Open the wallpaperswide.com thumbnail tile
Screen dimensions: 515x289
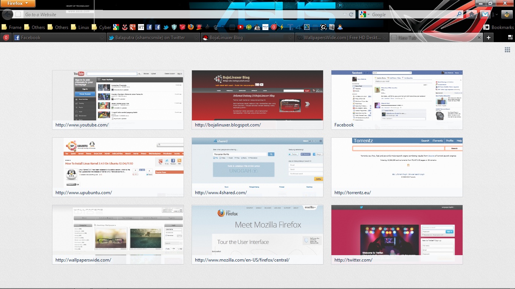118,234
